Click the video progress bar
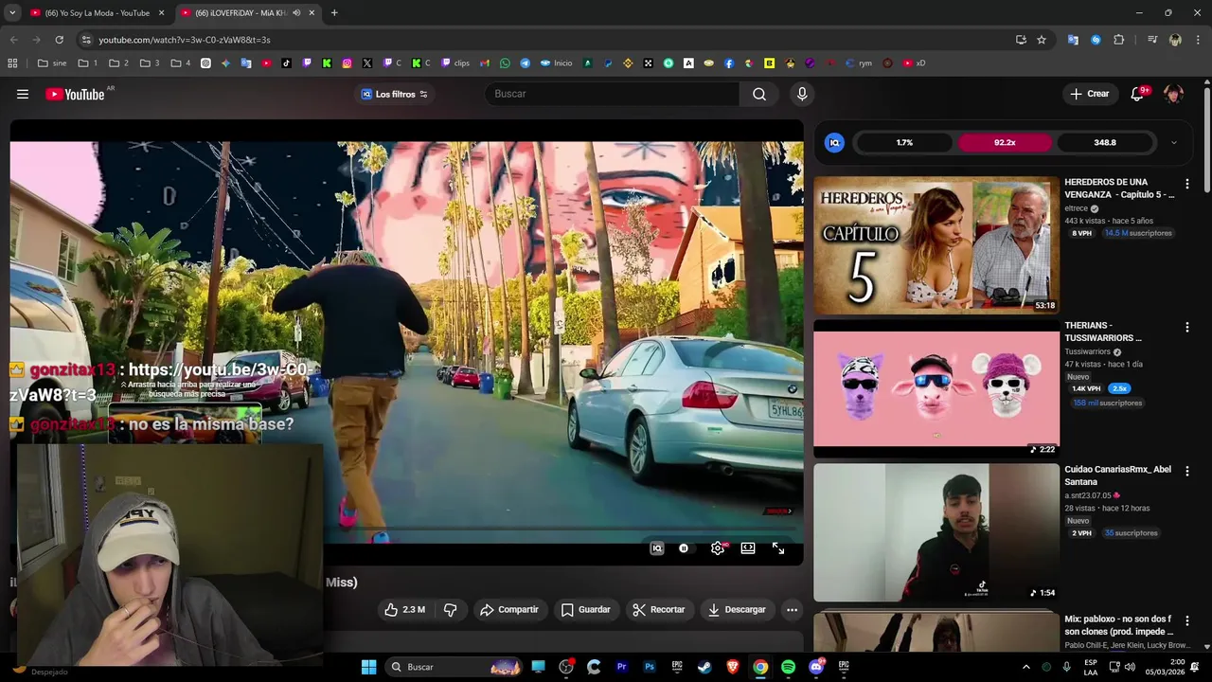Screen dimensions: 1212x682 (406, 529)
